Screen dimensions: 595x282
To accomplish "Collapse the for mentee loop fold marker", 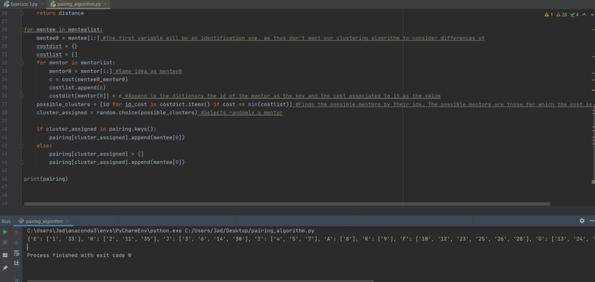I will [x=21, y=30].
